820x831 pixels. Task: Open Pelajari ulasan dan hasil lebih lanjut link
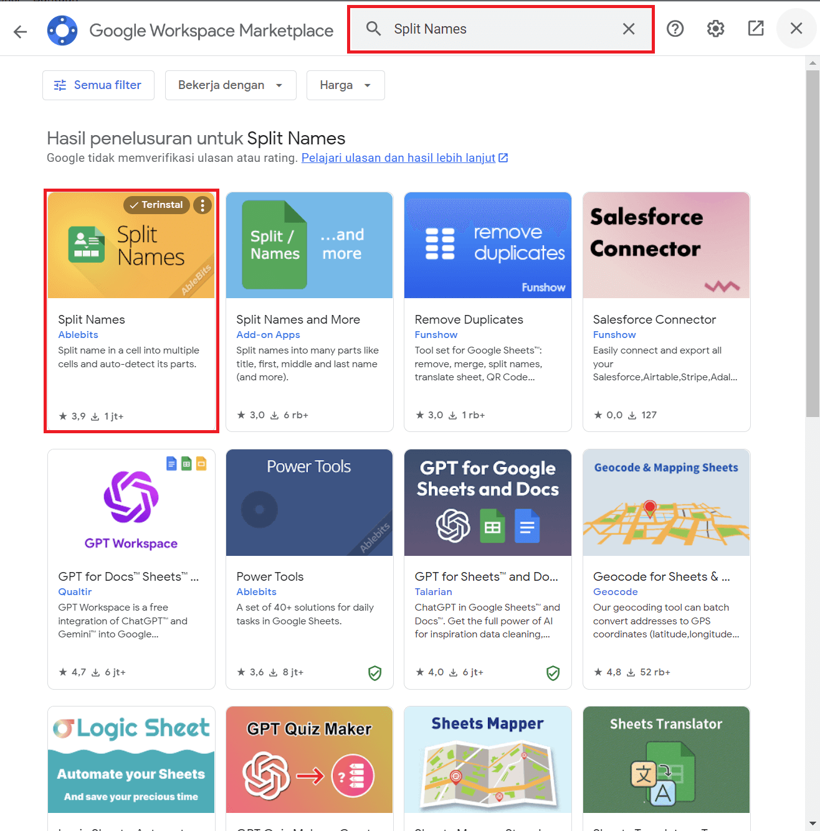point(398,158)
